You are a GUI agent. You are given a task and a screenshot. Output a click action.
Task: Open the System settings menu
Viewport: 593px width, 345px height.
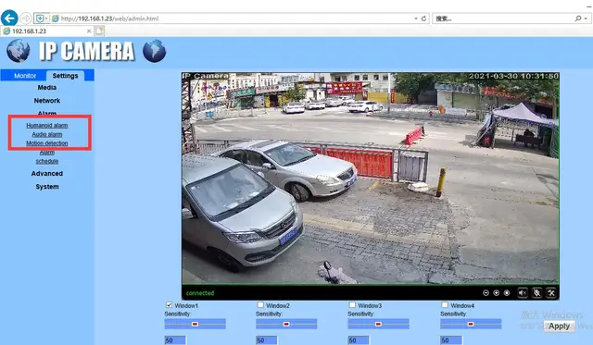(x=47, y=187)
